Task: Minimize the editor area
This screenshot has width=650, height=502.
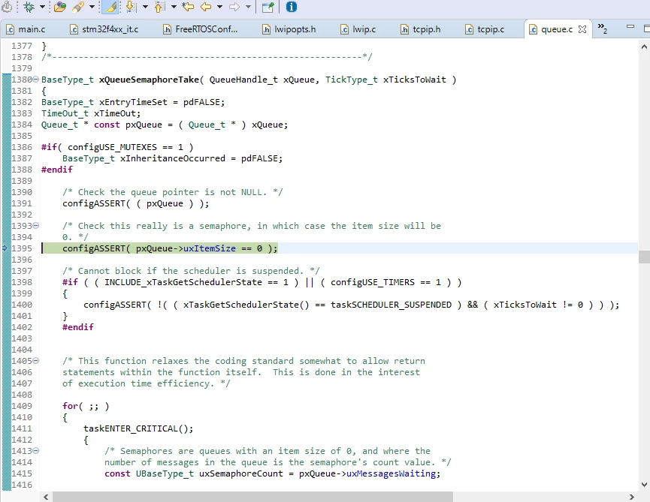Action: click(x=630, y=26)
